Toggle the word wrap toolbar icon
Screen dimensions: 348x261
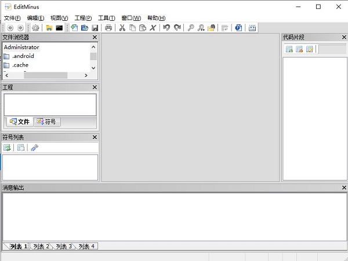tap(224, 28)
